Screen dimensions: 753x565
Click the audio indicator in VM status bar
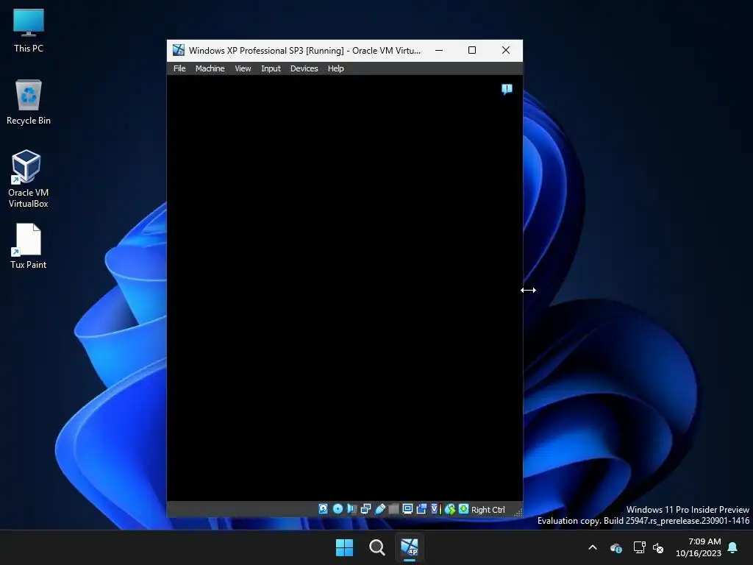351,509
